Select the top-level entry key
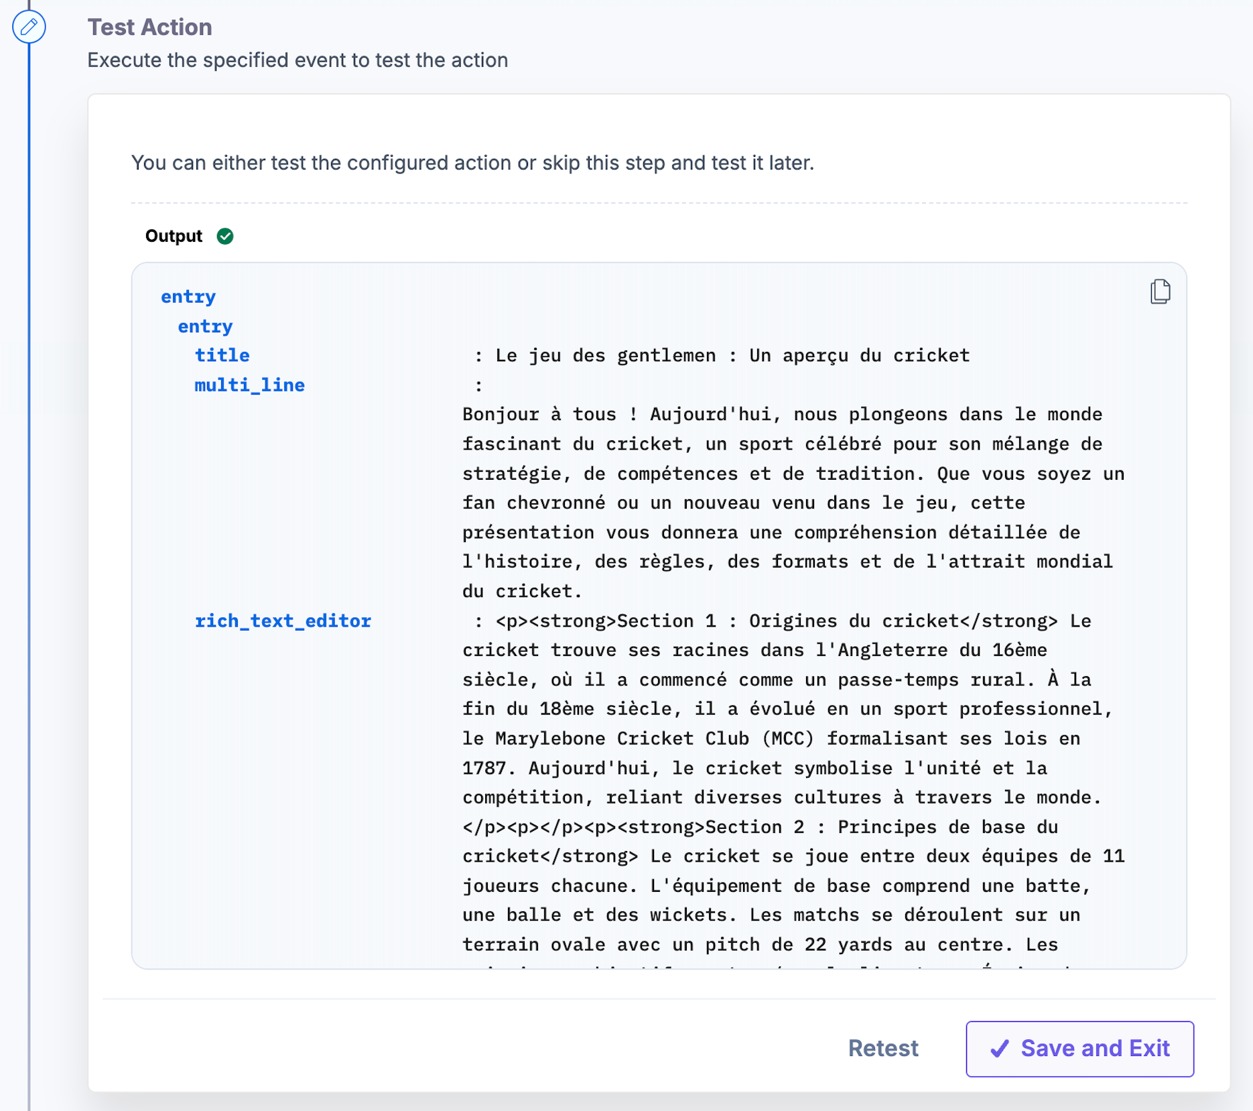 [188, 296]
